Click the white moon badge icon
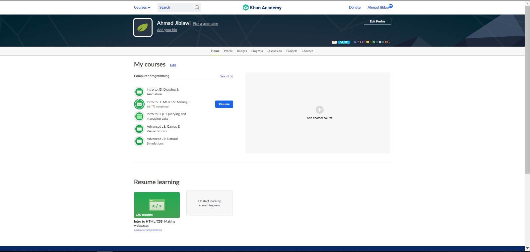Image resolution: width=530 pixels, height=252 pixels. tap(380, 42)
